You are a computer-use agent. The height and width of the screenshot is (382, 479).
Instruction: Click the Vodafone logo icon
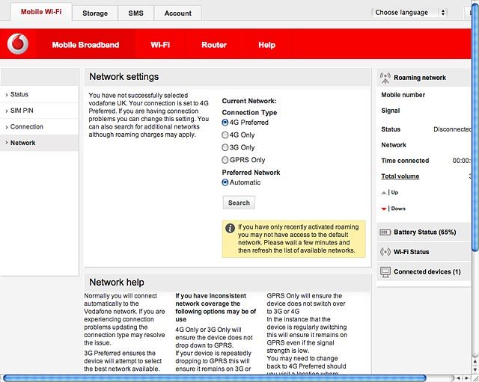(18, 44)
